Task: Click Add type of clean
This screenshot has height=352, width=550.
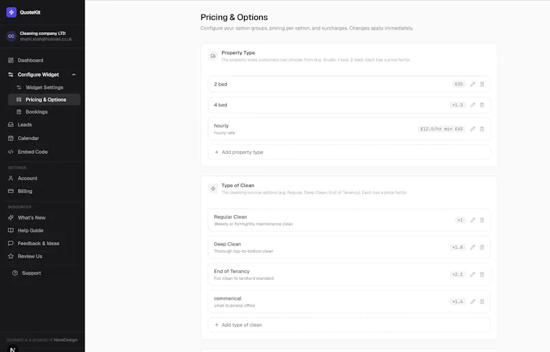Action: click(349, 325)
